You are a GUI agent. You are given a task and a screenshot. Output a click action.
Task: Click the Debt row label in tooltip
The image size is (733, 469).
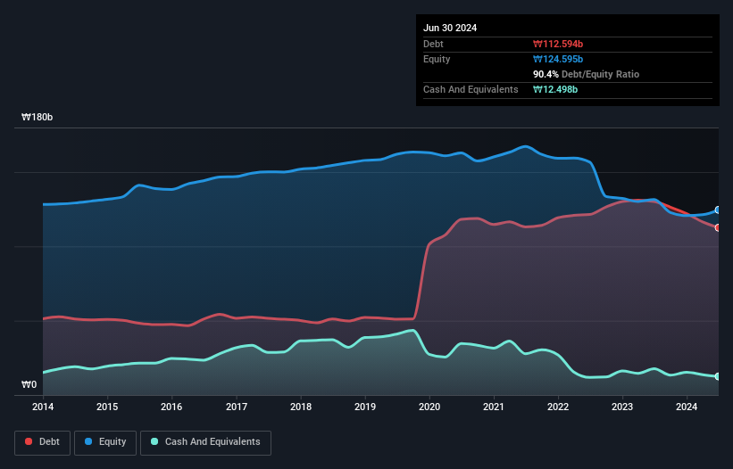433,44
